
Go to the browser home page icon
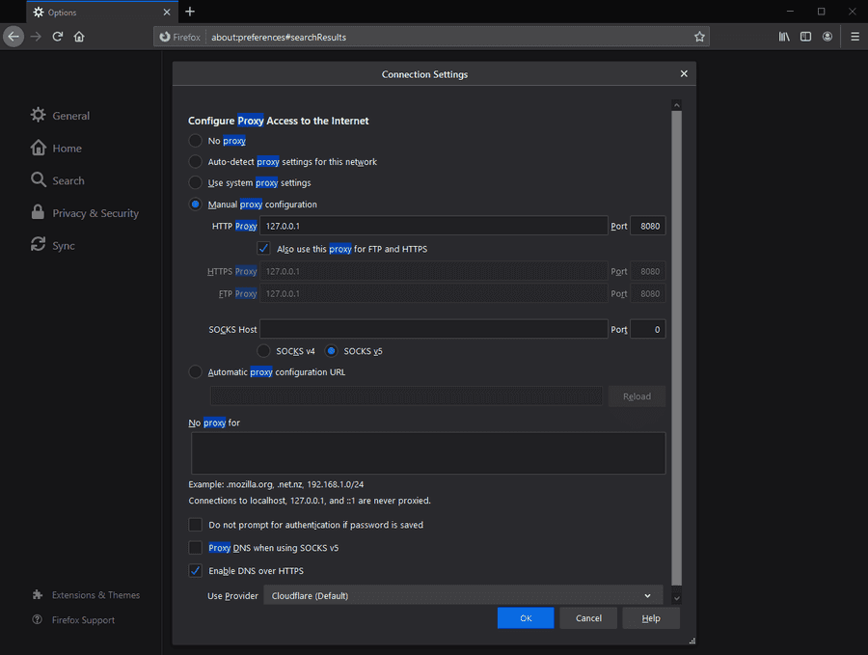click(79, 37)
